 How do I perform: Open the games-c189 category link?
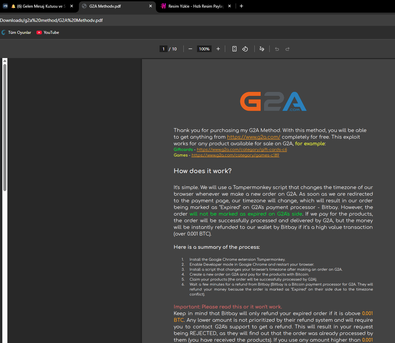tap(235, 155)
